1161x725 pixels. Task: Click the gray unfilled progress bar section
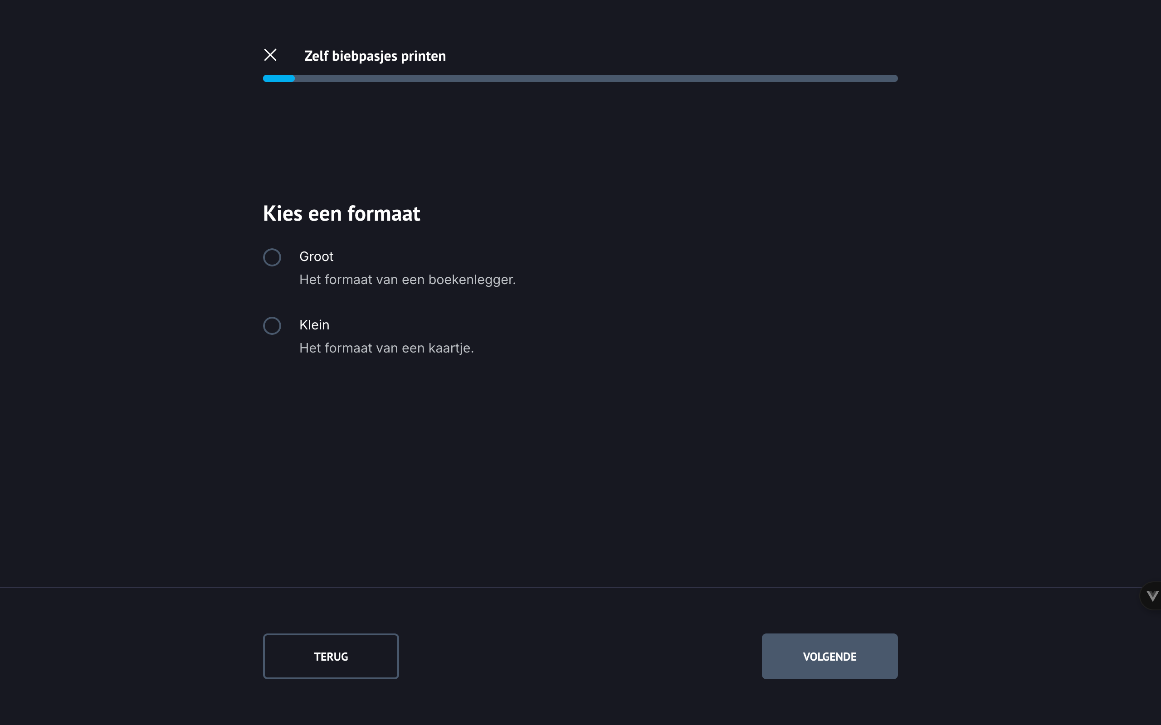(x=595, y=79)
